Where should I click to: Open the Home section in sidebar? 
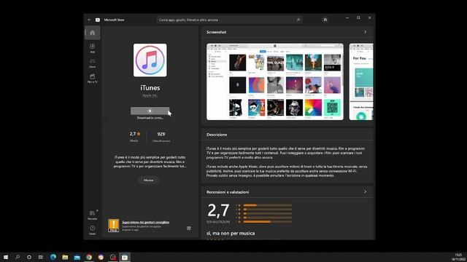(93, 33)
